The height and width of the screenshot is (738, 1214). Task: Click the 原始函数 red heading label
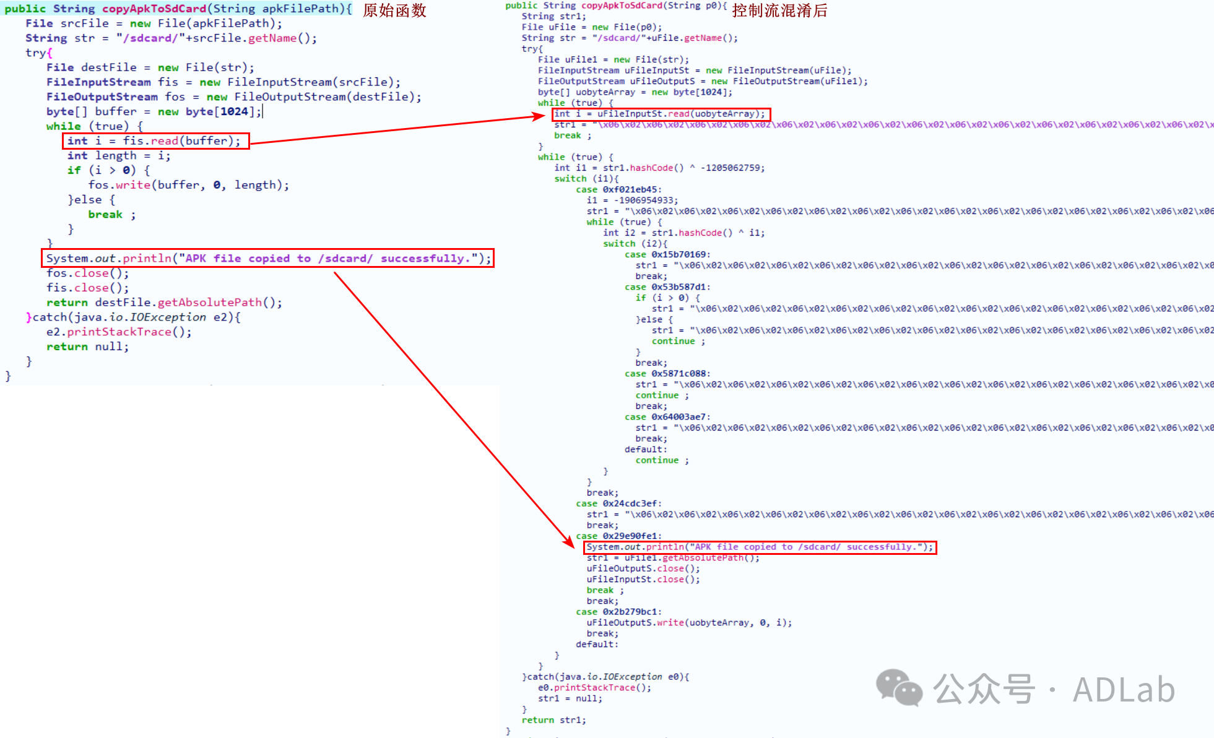[394, 11]
